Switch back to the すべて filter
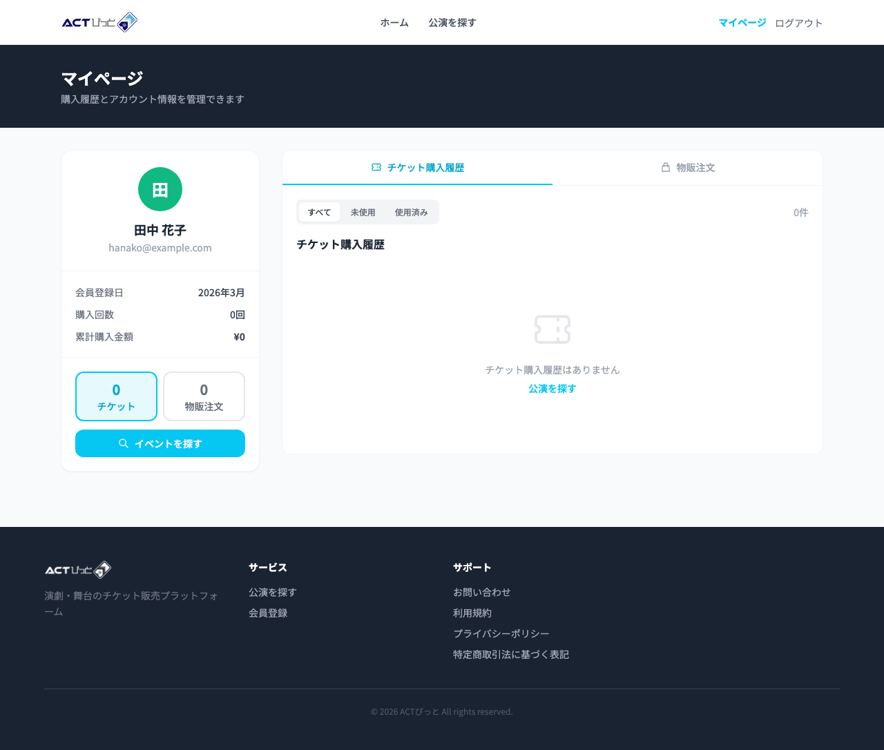Viewport: 884px width, 750px height. click(319, 212)
